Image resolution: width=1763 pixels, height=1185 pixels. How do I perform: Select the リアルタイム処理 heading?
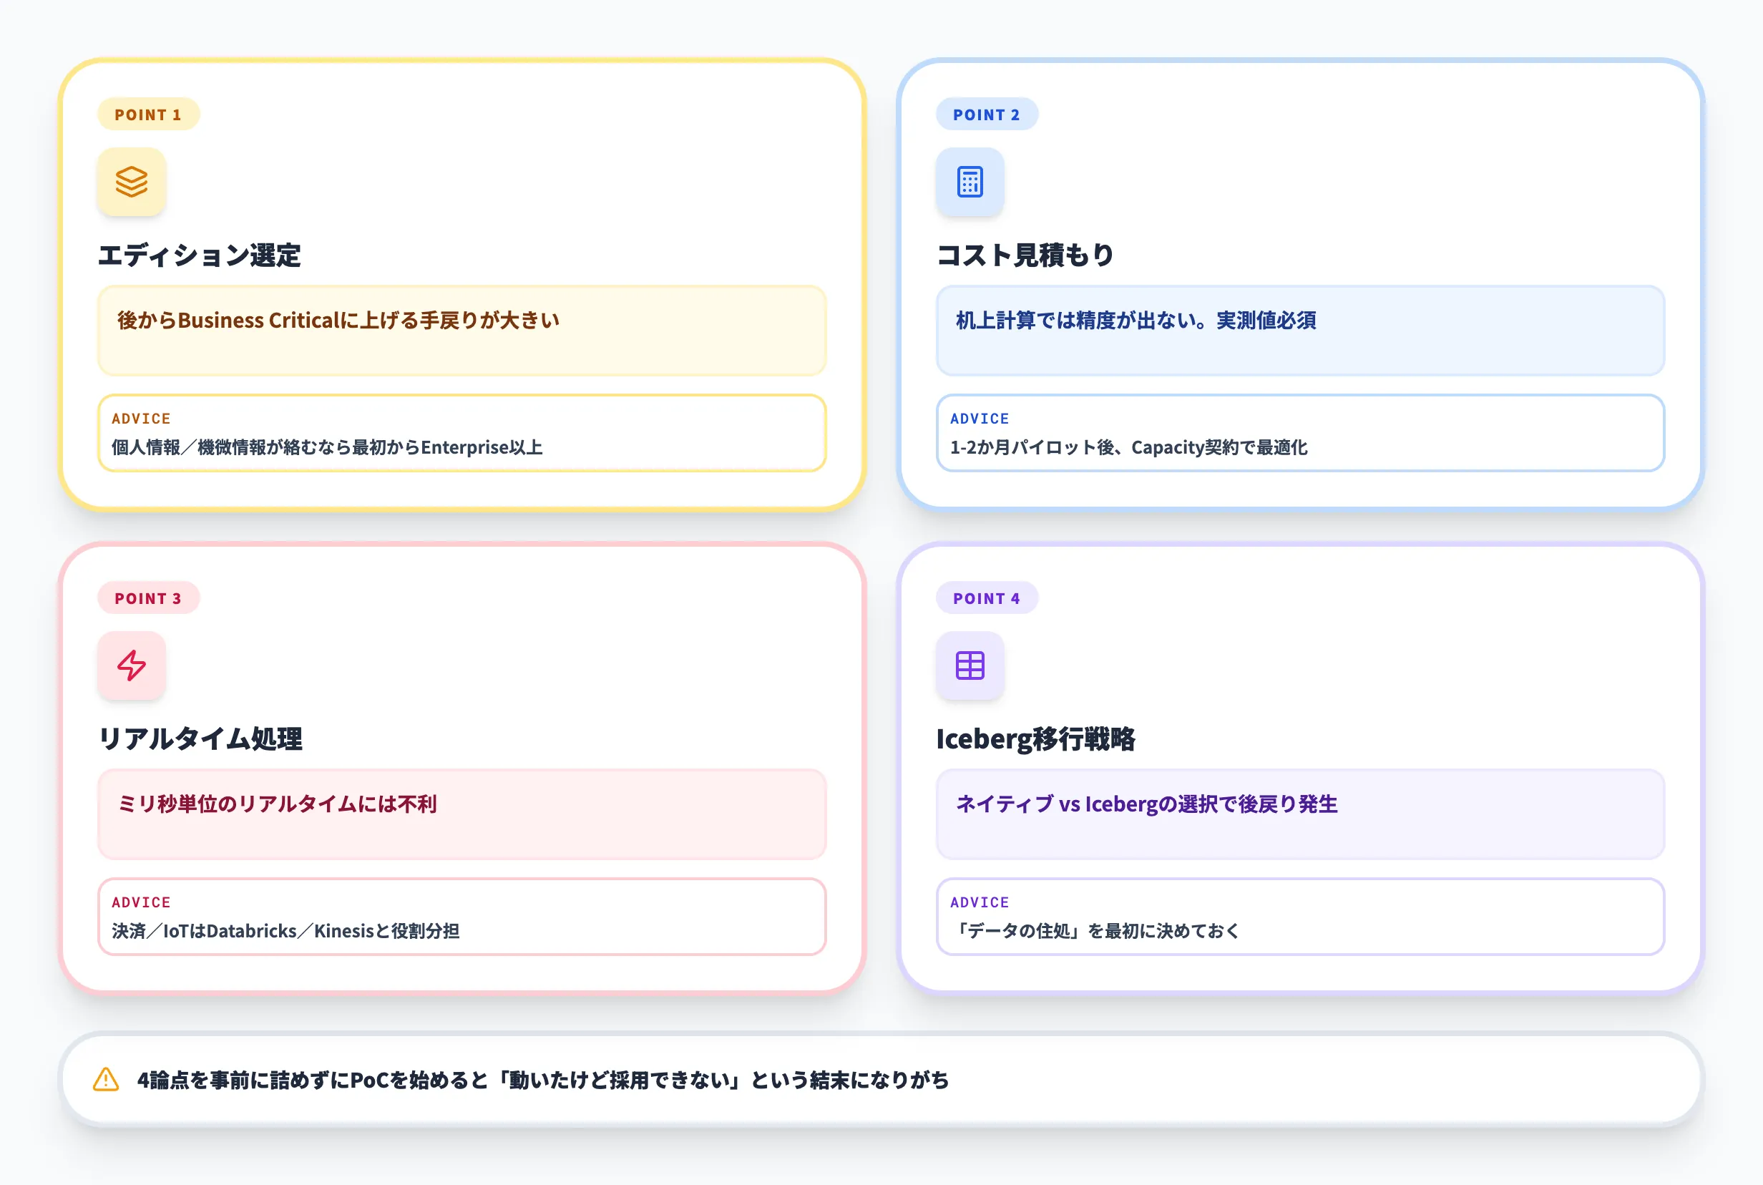pos(201,740)
